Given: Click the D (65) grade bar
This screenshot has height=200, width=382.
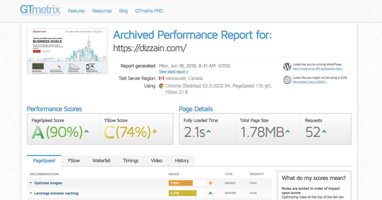Looking at the screenshot, I should [x=187, y=183].
